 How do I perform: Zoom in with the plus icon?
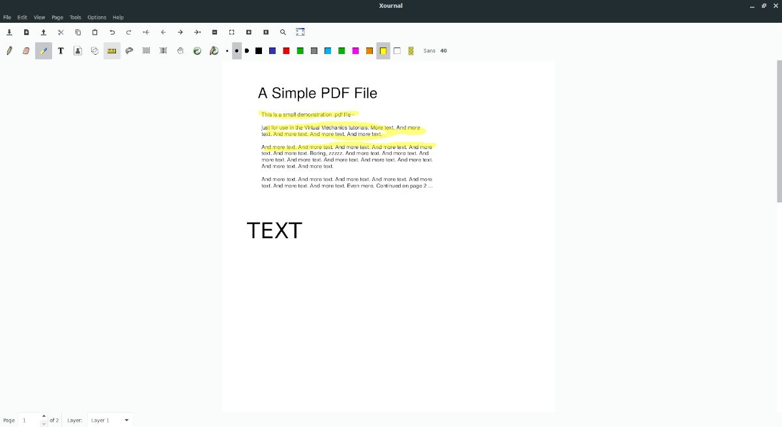[248, 32]
